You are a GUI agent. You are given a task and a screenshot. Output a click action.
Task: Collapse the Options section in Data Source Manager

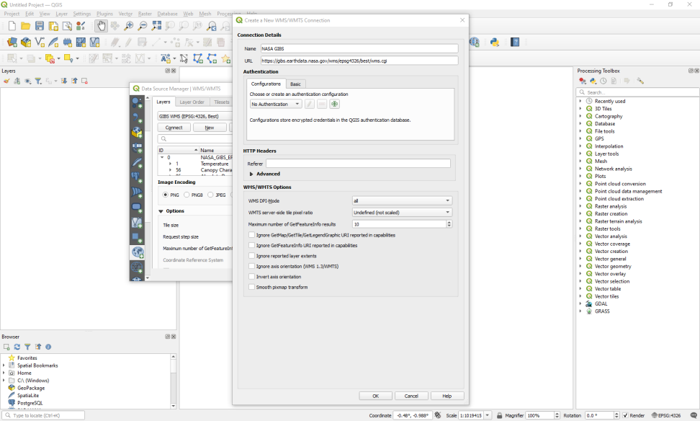click(x=161, y=211)
